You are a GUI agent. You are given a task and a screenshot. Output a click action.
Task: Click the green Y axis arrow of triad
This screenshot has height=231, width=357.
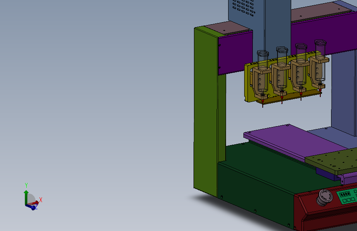(26, 197)
